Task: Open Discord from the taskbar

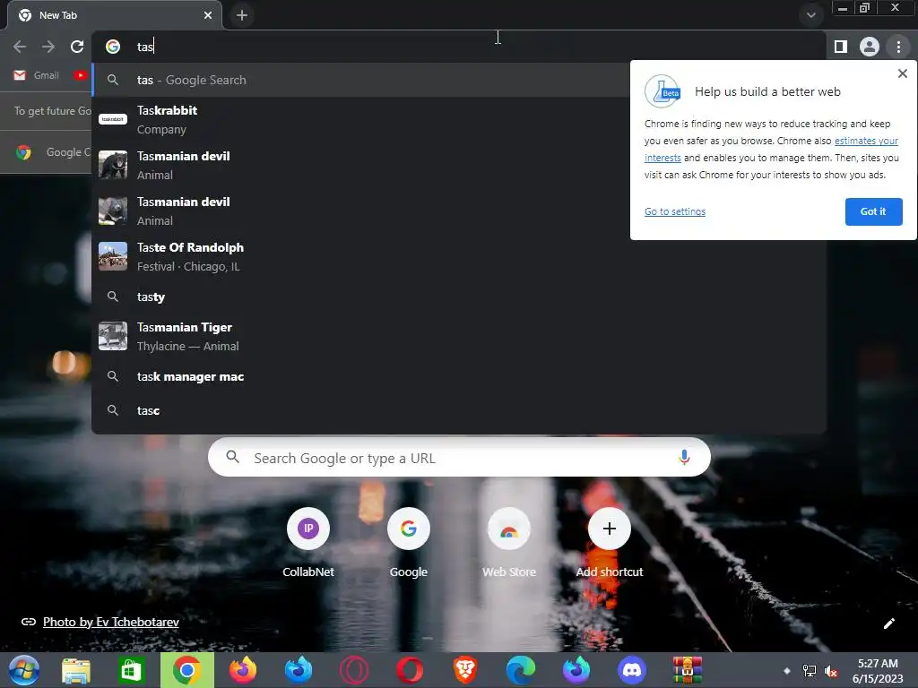Action: click(x=632, y=670)
